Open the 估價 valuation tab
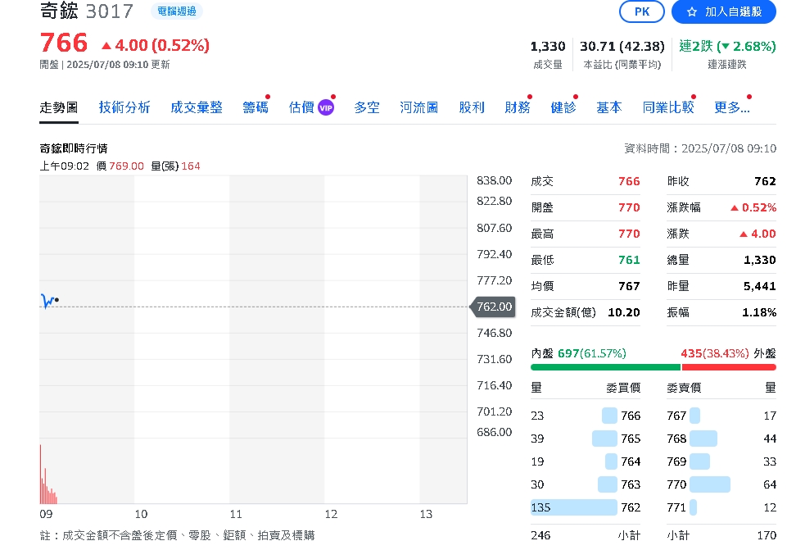796x550 pixels. click(x=301, y=107)
